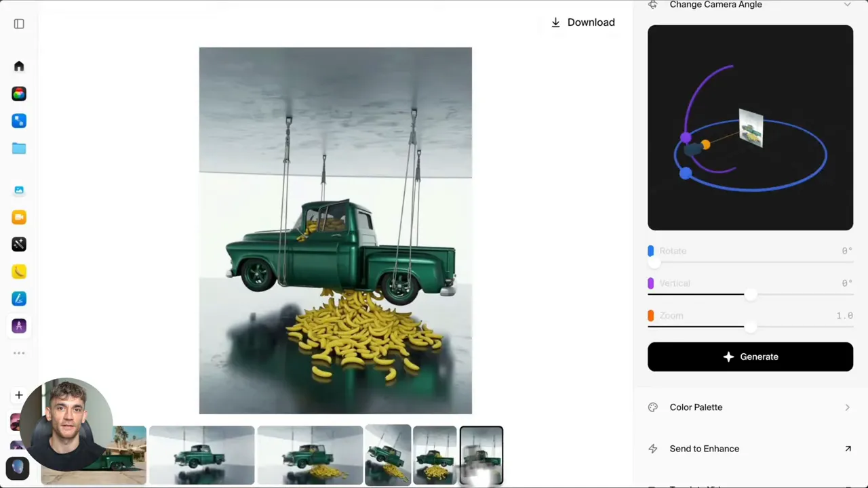Open the blue squares sidebar icon
Viewport: 868px width, 488px height.
[19, 121]
